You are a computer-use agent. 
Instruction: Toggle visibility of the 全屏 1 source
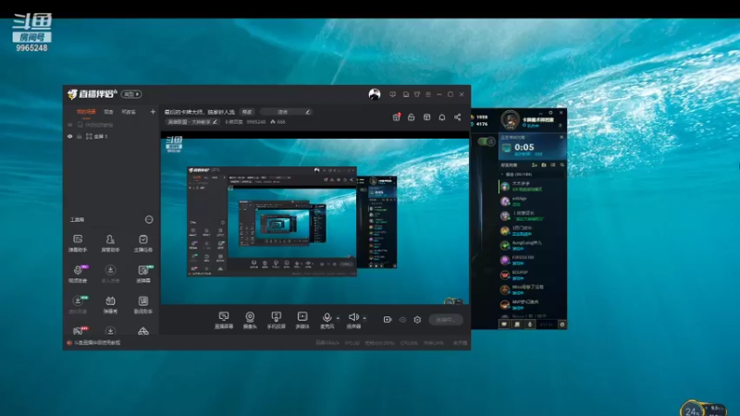point(70,136)
